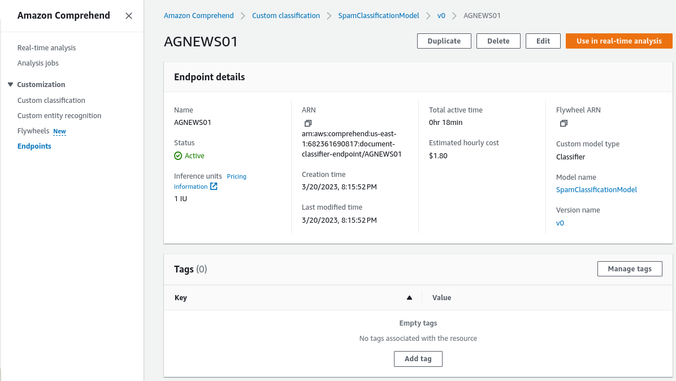Delete the AGNEWS01 endpoint
Viewport: 676px width, 381px height.
tap(499, 41)
